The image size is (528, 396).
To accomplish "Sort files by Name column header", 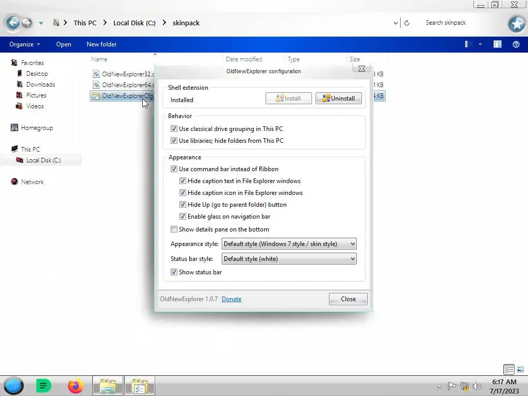I will (x=100, y=59).
